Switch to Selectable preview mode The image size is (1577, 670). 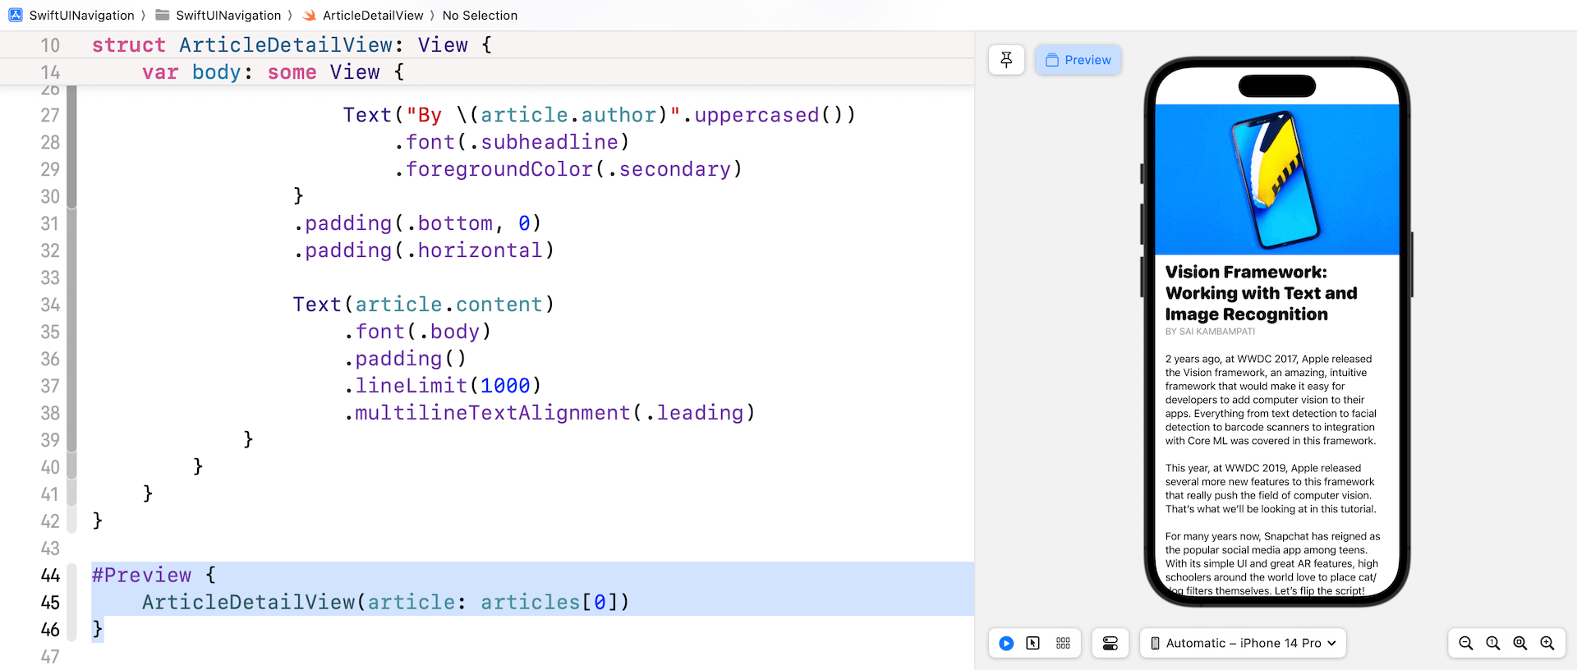[x=1033, y=644]
